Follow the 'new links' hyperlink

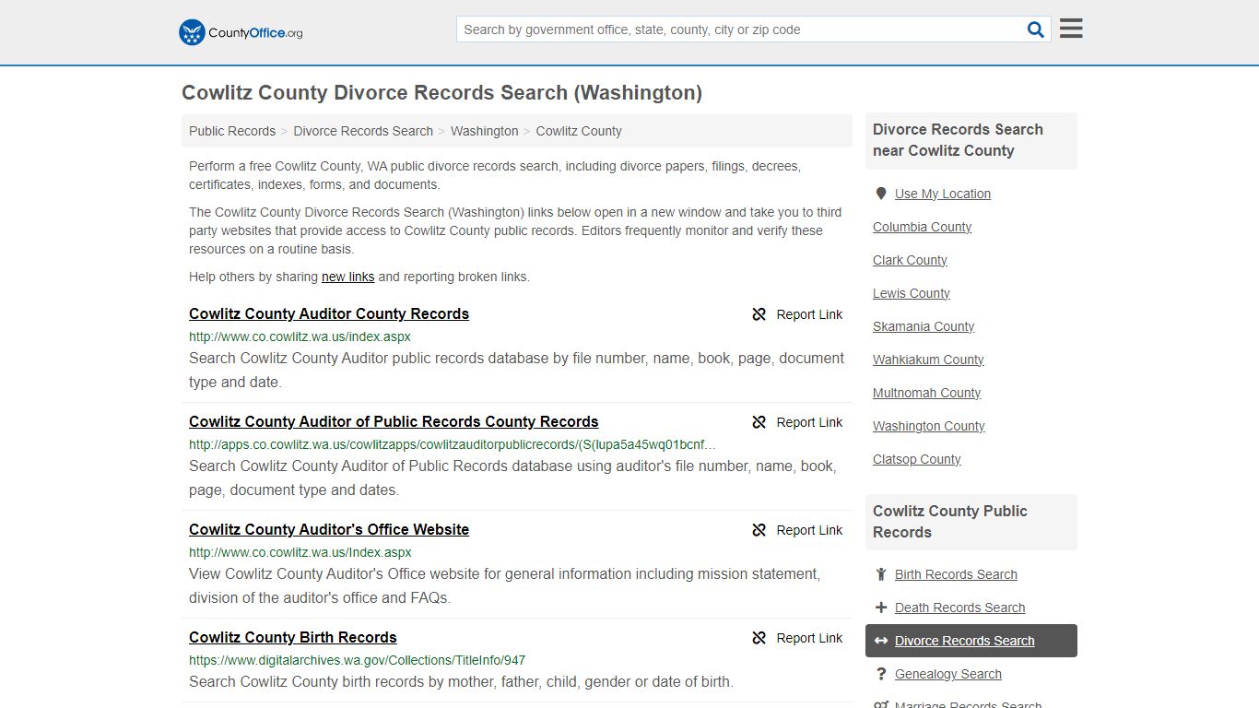(347, 277)
